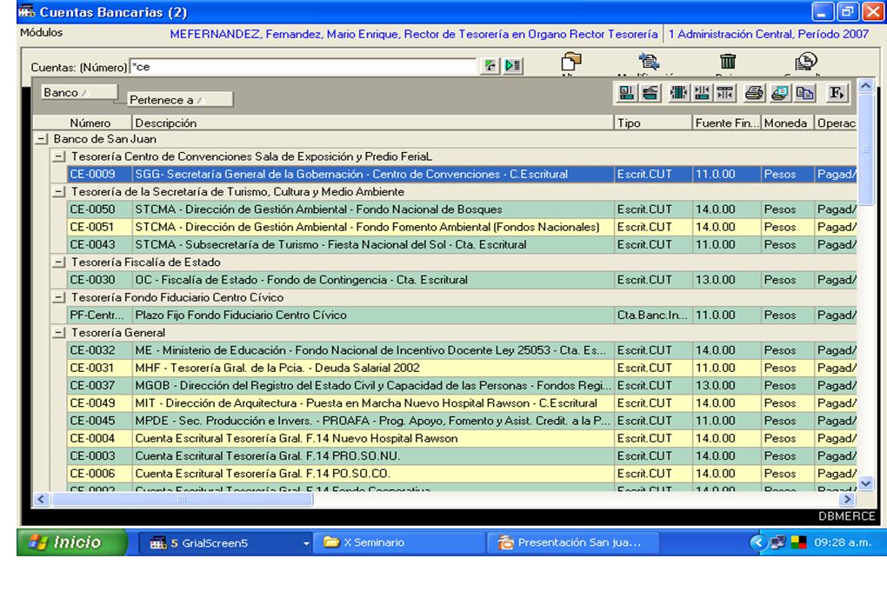
Task: Sort by the Tipo column header
Action: [x=653, y=123]
